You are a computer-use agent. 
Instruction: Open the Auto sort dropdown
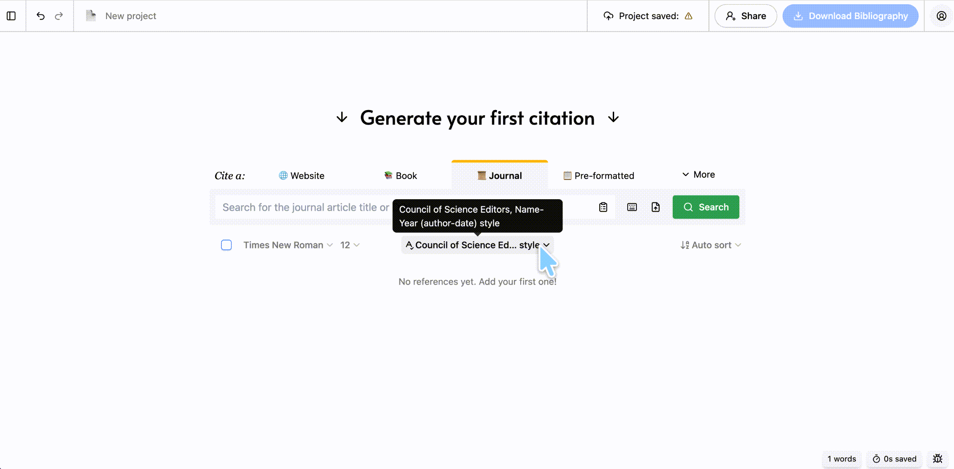(x=711, y=245)
